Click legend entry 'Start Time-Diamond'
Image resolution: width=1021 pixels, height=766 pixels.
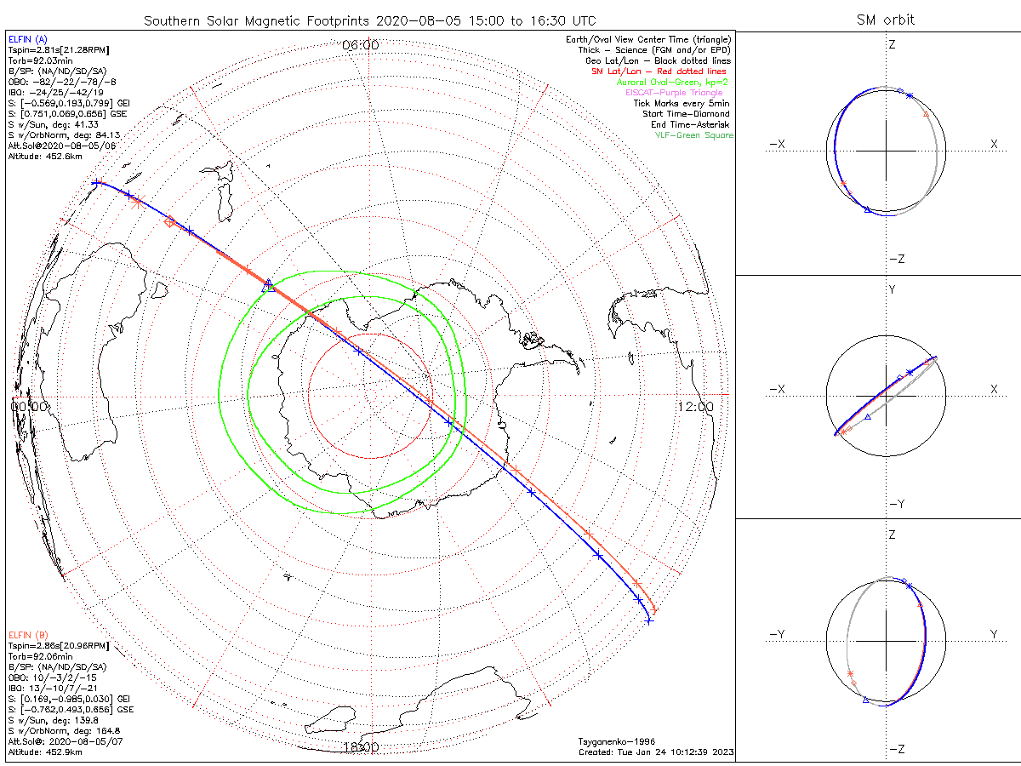(x=686, y=114)
